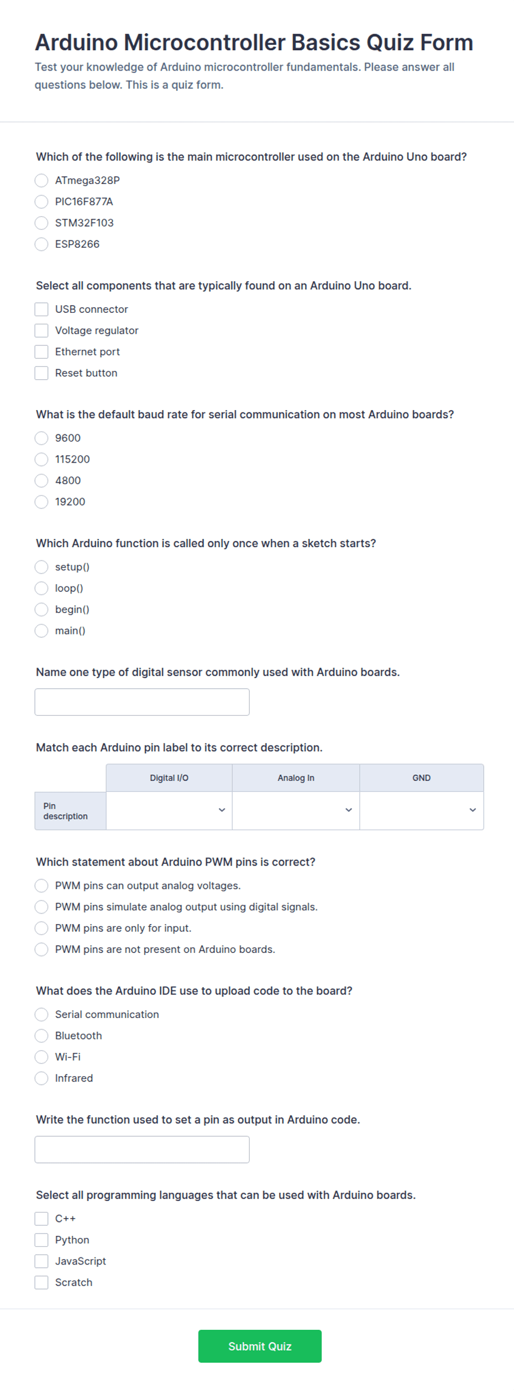The height and width of the screenshot is (1390, 514).
Task: Select the 9600 baud rate option
Action: (x=41, y=438)
